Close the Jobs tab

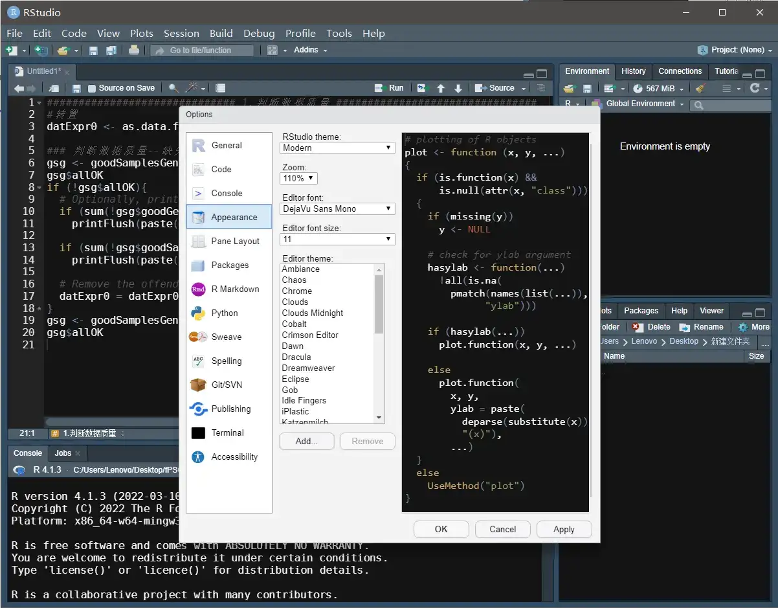[78, 453]
